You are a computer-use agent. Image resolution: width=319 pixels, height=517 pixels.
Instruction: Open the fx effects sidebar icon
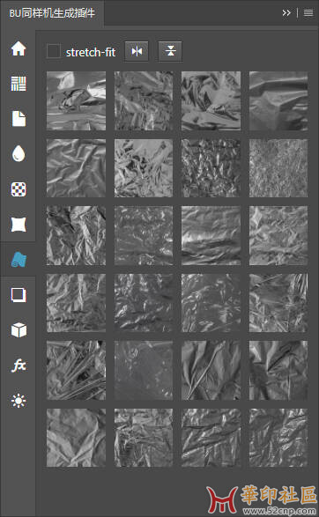pyautogui.click(x=19, y=365)
